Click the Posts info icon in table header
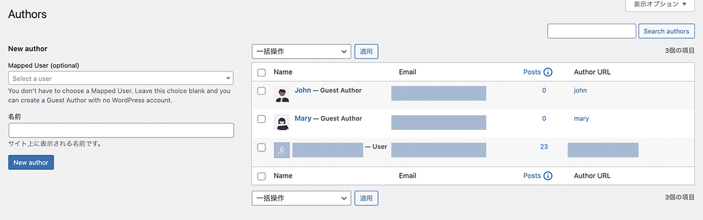The width and height of the screenshot is (703, 220). pyautogui.click(x=548, y=73)
